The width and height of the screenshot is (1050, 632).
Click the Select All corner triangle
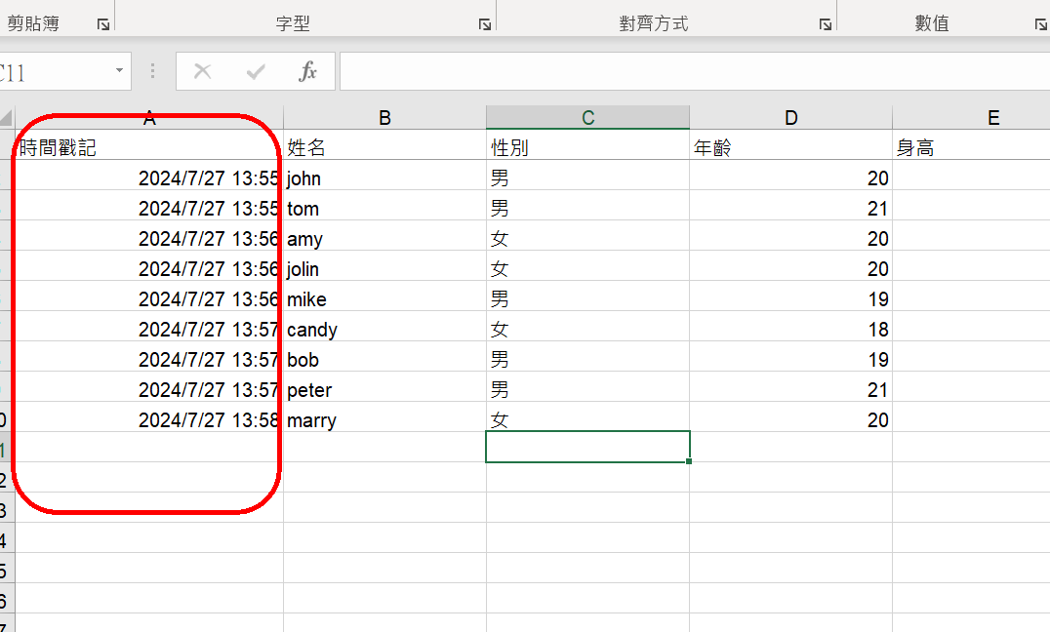coord(6,118)
